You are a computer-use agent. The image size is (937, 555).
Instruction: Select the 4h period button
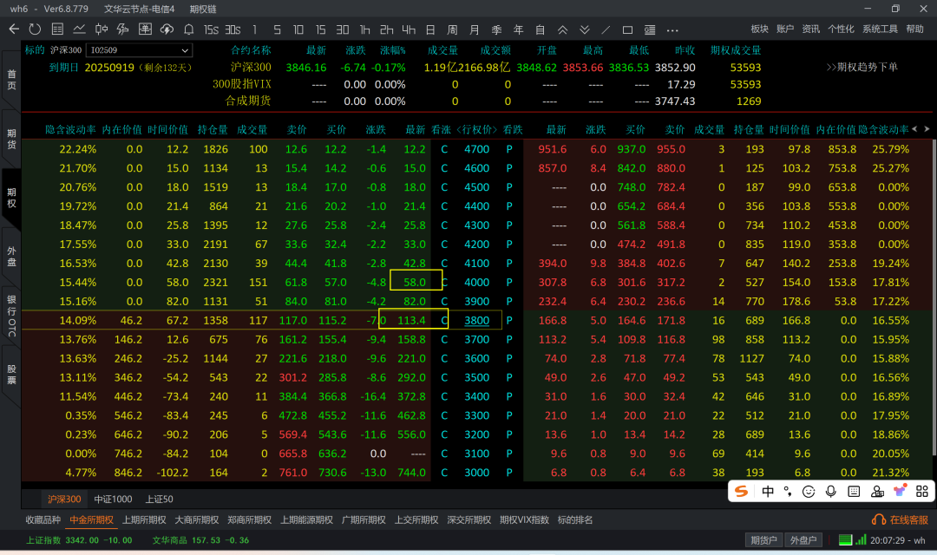pos(409,29)
